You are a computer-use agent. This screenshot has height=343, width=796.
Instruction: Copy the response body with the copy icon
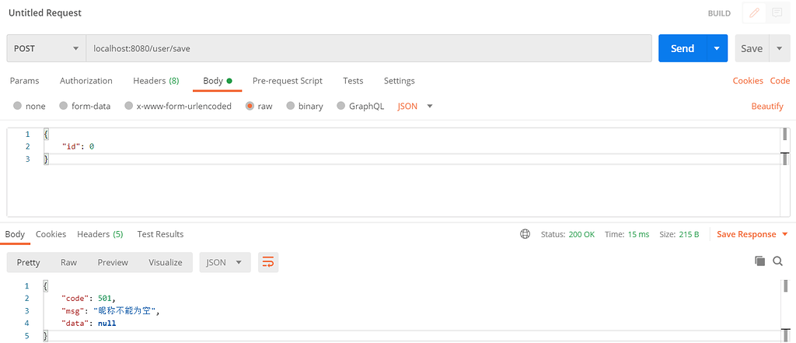point(760,262)
